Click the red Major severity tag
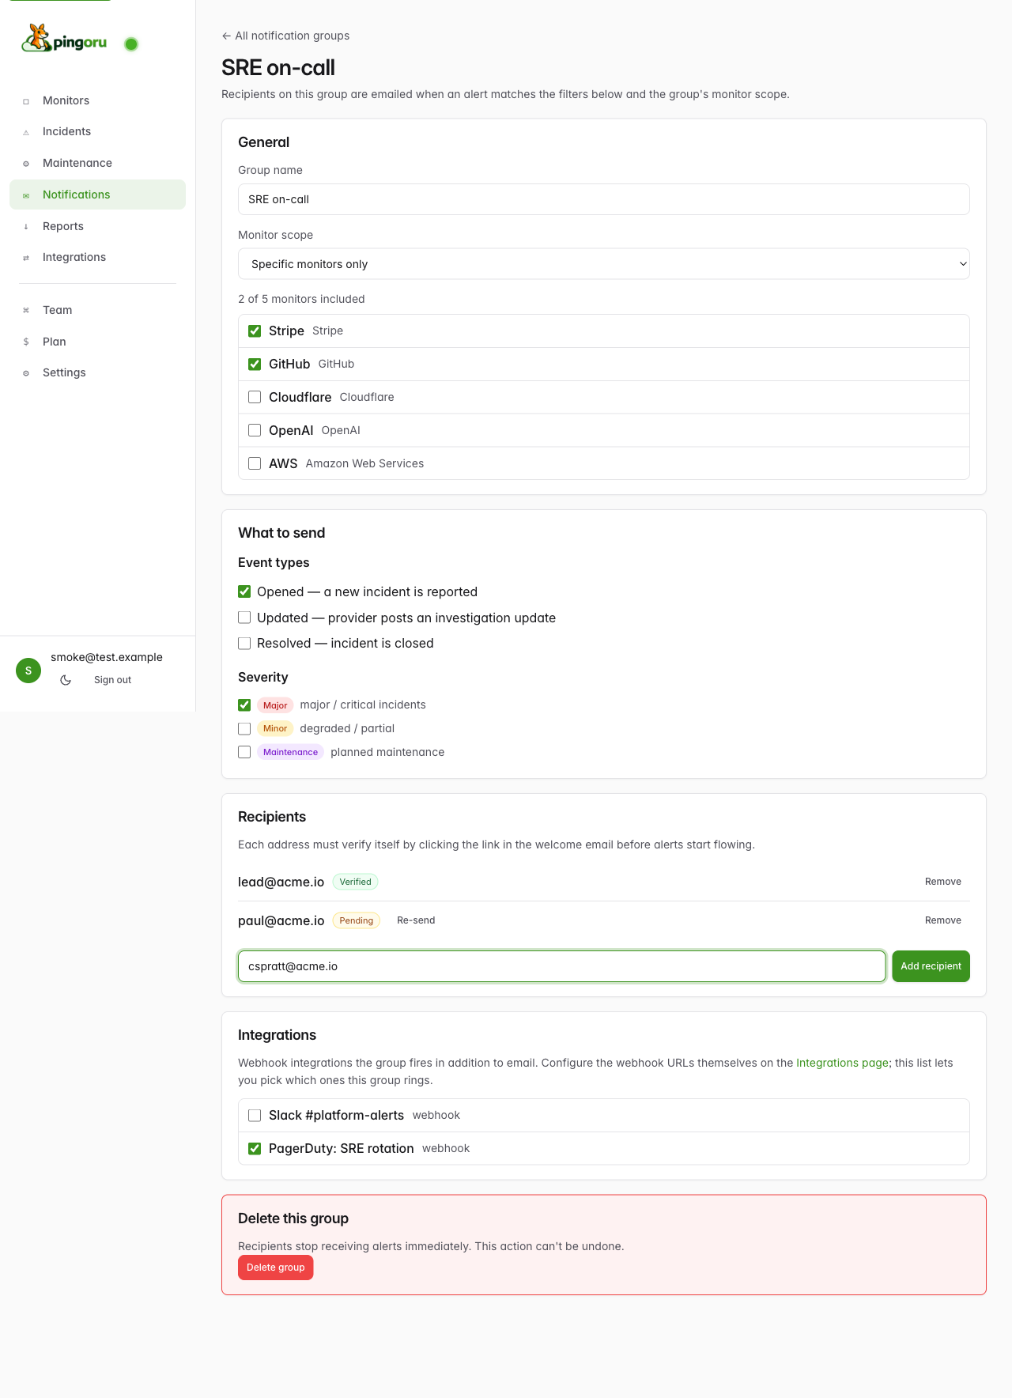The width and height of the screenshot is (1012, 1398). pos(275,705)
